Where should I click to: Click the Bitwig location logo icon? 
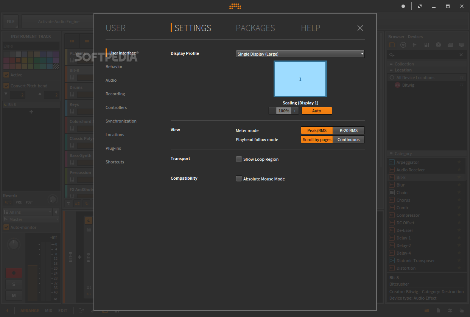coord(397,85)
